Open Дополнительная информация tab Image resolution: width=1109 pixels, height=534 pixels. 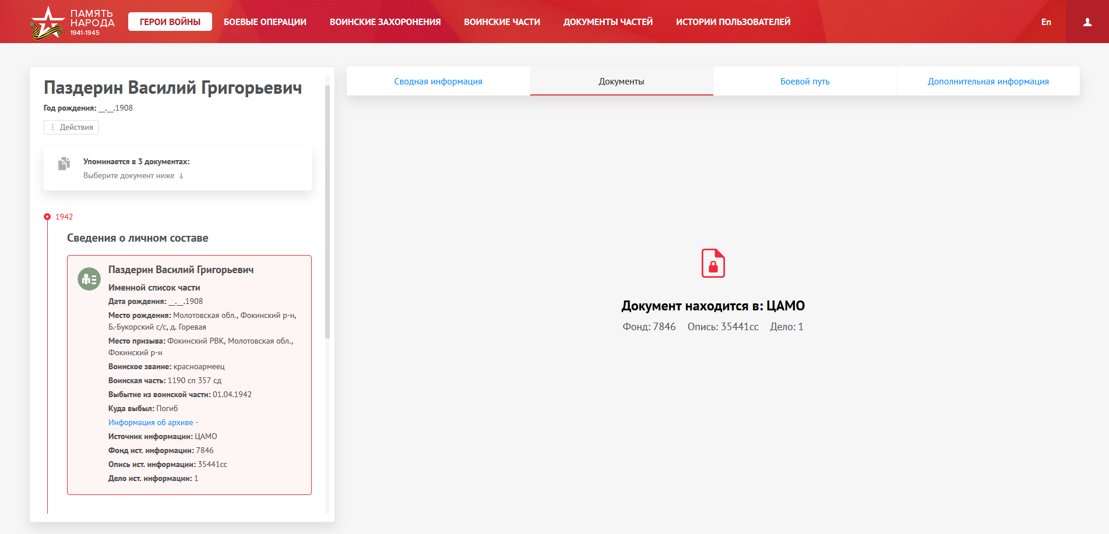[988, 82]
